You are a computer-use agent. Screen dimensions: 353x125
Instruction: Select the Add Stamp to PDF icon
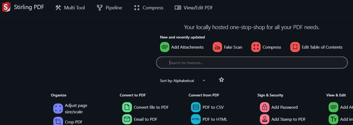pyautogui.click(x=264, y=119)
